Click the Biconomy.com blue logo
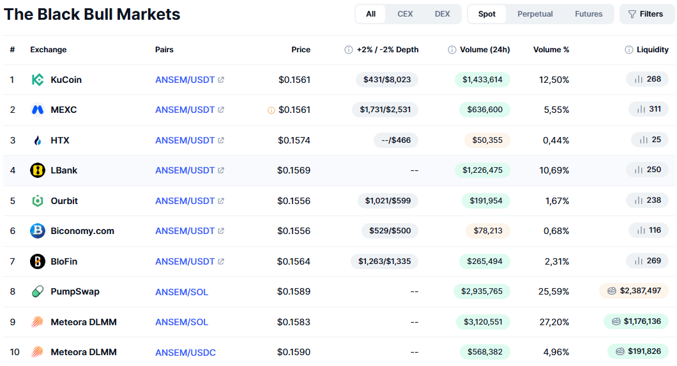 tap(38, 231)
